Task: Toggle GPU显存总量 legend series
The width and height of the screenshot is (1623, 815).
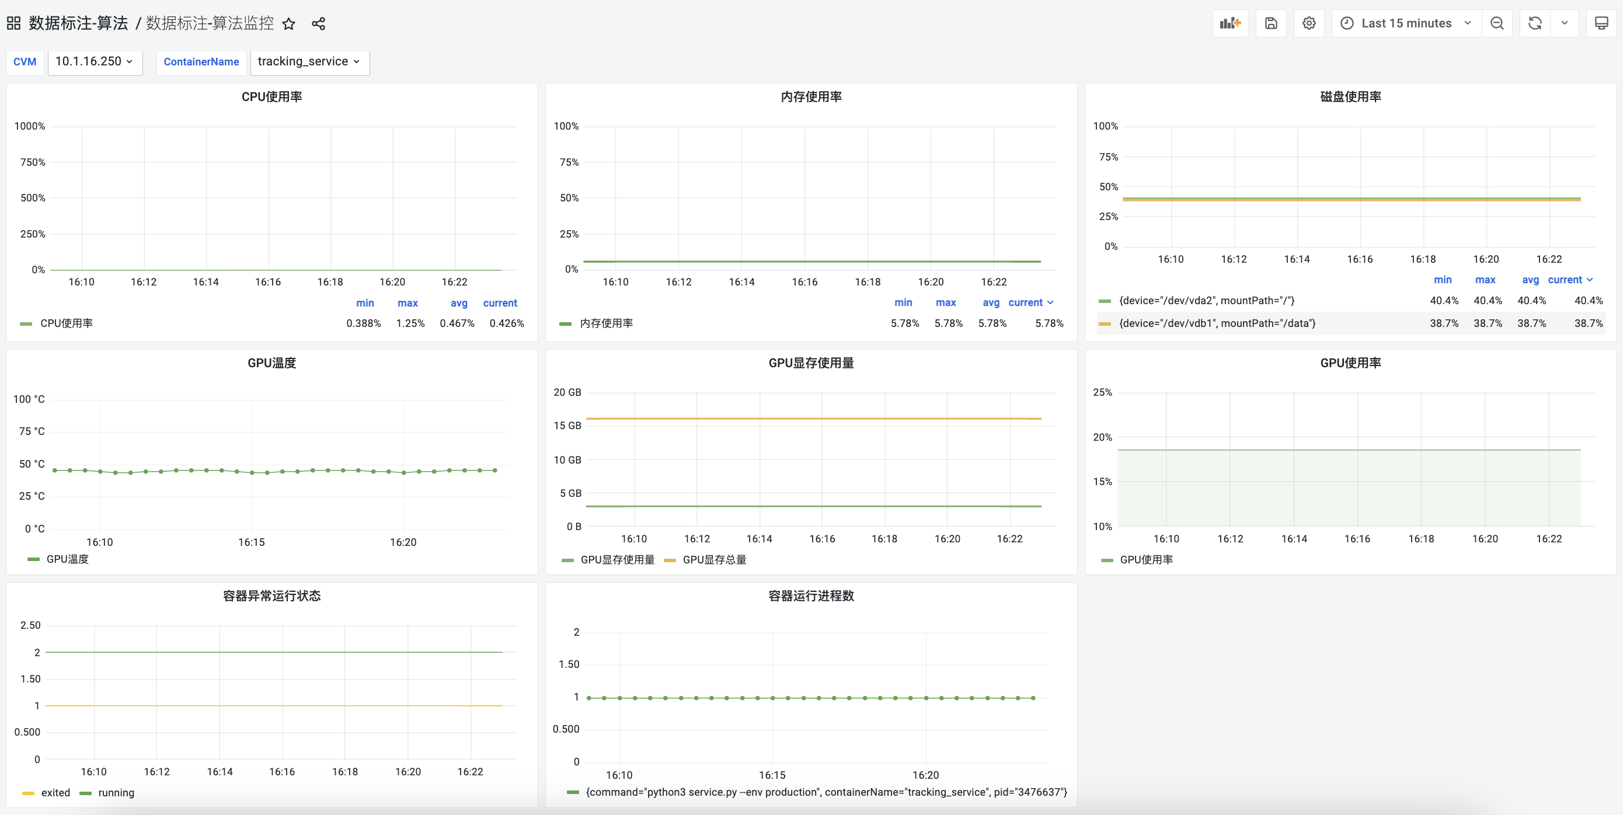Action: pyautogui.click(x=714, y=559)
